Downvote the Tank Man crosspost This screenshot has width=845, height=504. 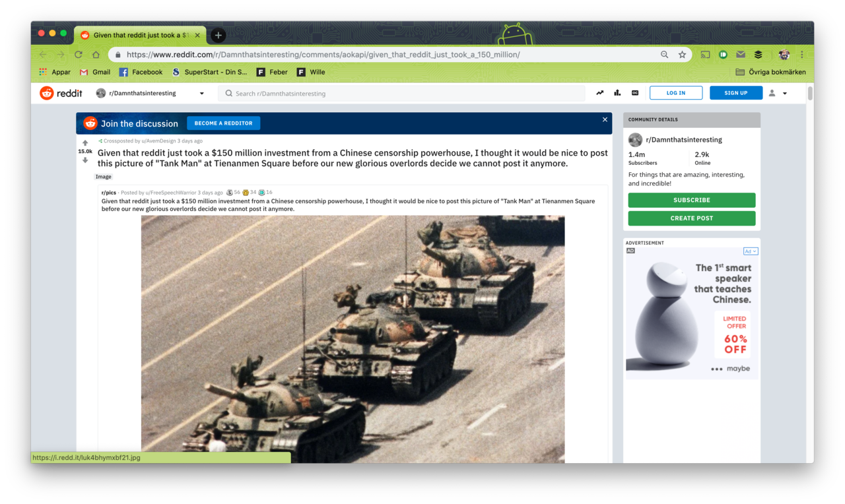pyautogui.click(x=85, y=160)
